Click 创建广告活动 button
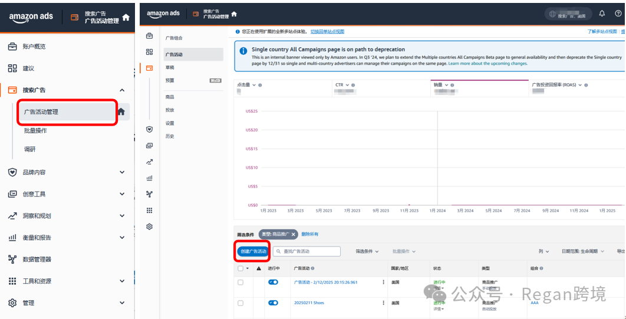Image resolution: width=626 pixels, height=319 pixels. (x=253, y=252)
